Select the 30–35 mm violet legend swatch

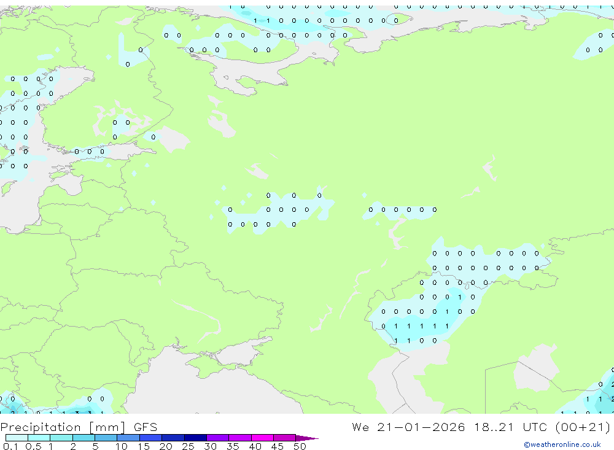click(x=218, y=438)
